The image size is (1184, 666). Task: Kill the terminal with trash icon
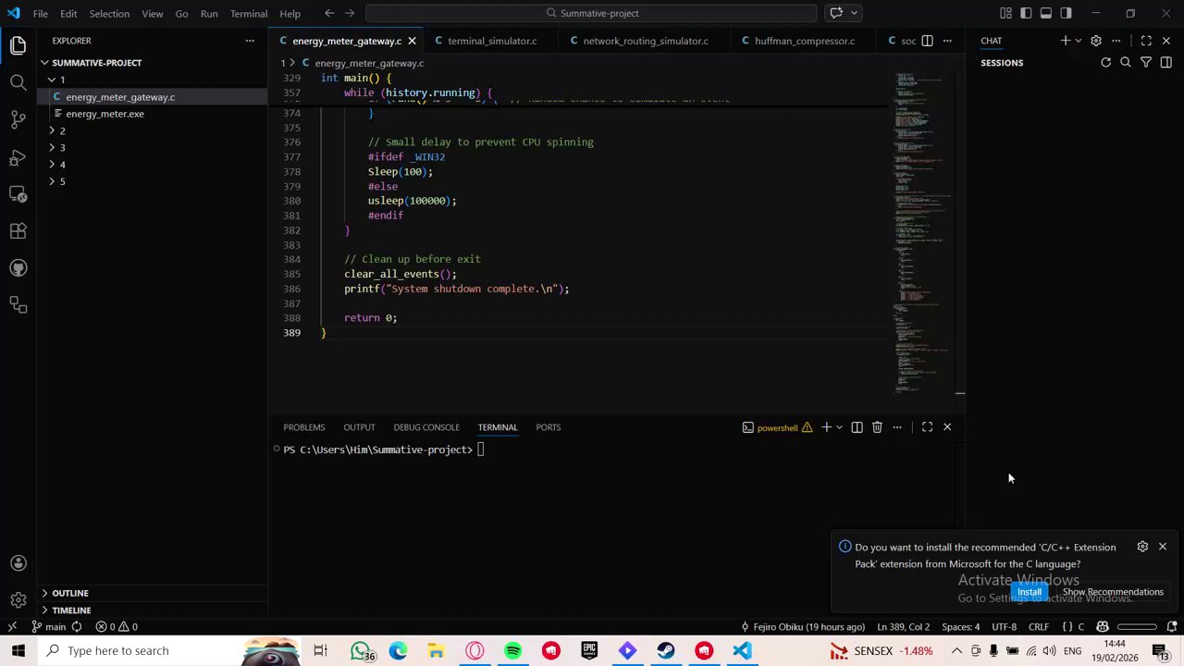877,427
